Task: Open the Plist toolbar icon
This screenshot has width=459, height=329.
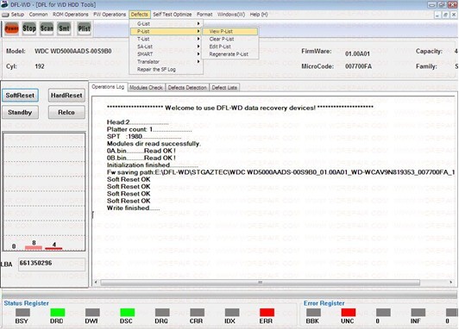Action: [x=84, y=28]
